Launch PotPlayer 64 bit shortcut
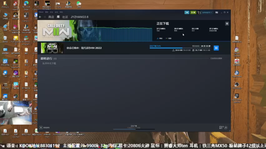Image resolution: width=266 pixels, height=149 pixels. coord(16,40)
